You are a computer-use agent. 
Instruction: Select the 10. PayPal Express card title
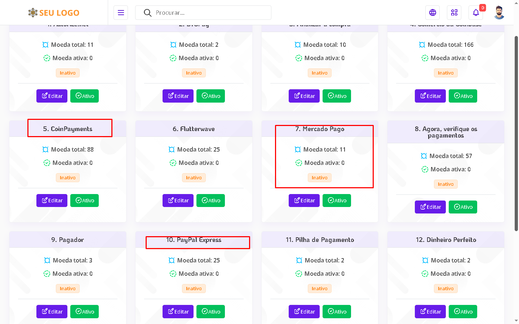194,240
